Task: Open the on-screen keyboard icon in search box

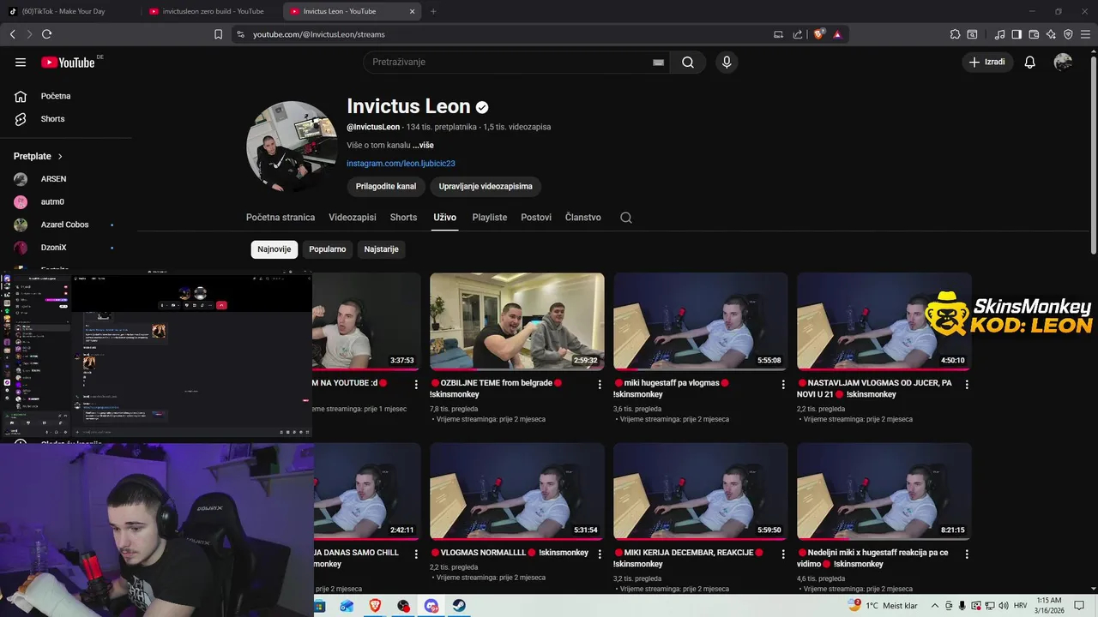Action: [658, 63]
